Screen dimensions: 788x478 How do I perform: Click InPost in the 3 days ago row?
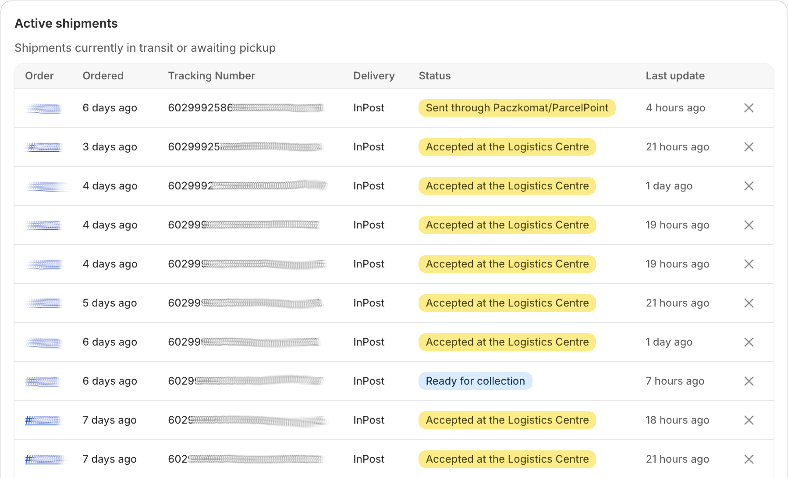pyautogui.click(x=369, y=147)
